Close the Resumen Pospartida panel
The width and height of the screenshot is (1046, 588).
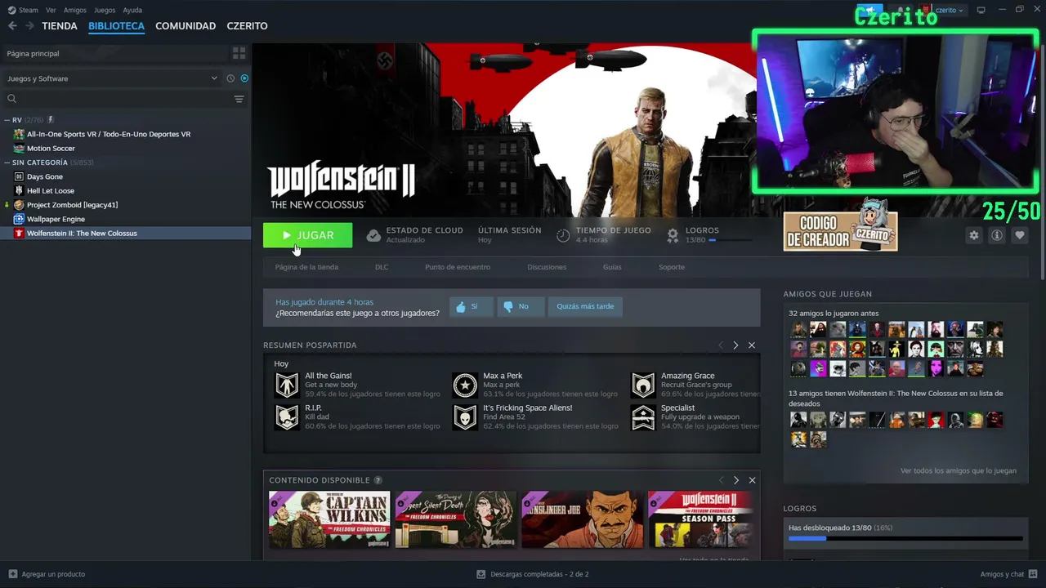[752, 345]
